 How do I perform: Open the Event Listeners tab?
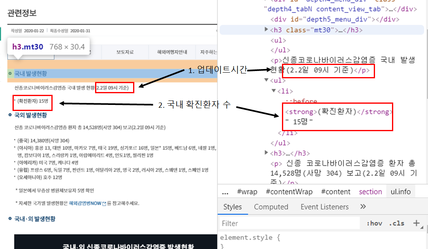324,207
